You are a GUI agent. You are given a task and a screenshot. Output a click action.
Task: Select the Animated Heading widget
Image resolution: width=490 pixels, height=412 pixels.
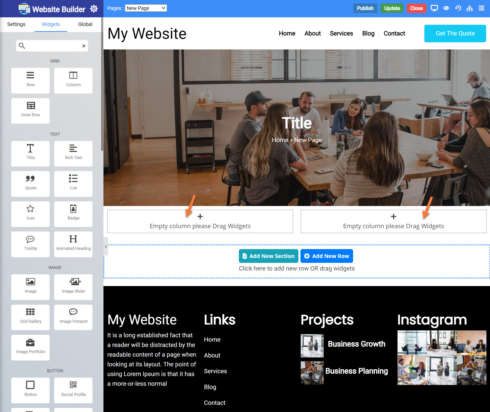coord(73,244)
